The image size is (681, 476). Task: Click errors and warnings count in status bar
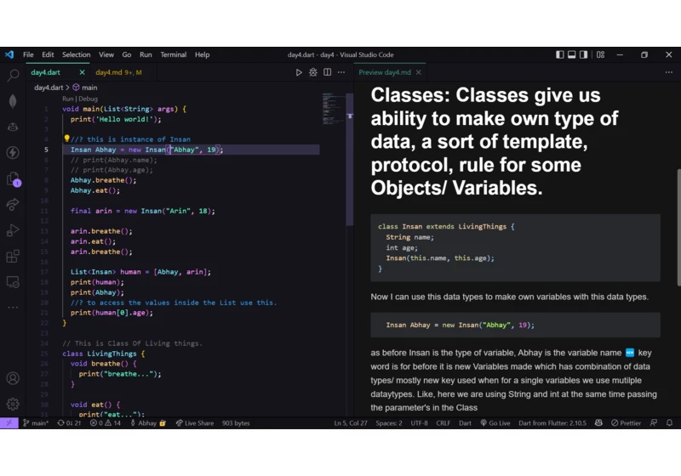(x=105, y=423)
